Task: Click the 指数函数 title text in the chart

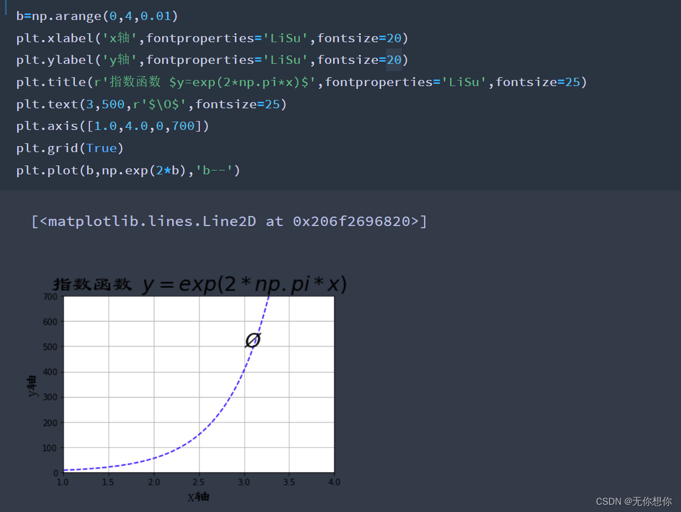Action: point(92,285)
